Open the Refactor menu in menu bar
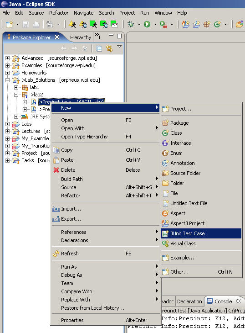This screenshot has width=245, height=333. click(x=59, y=13)
